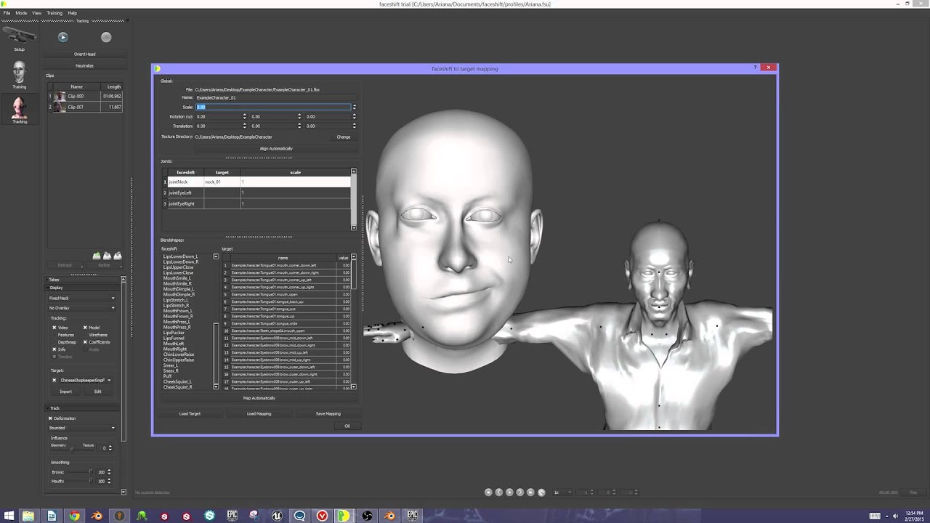
Task: Open faceshift yellow-green icon in taskbar
Action: tap(344, 516)
